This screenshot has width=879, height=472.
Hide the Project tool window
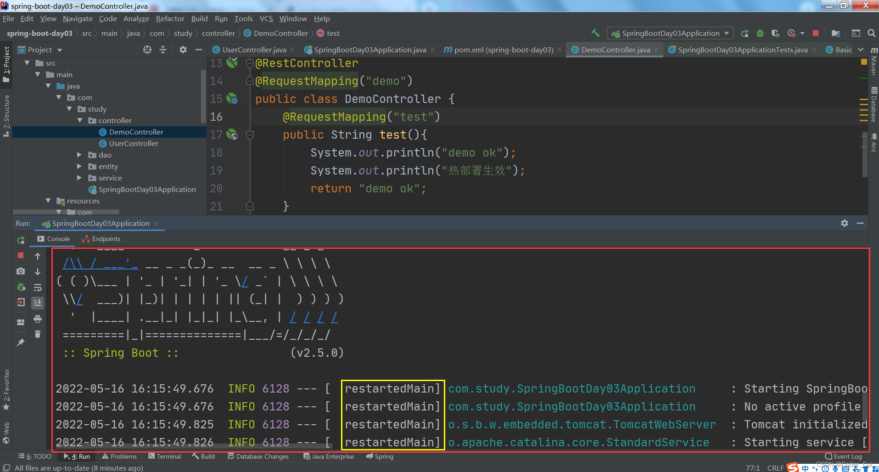click(x=199, y=50)
